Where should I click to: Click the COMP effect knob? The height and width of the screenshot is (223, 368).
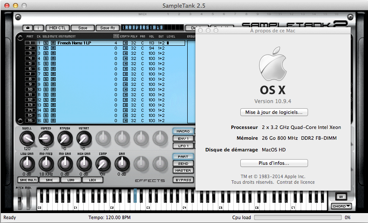103,164
